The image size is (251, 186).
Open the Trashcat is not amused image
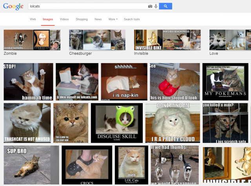pyautogui.click(x=27, y=123)
